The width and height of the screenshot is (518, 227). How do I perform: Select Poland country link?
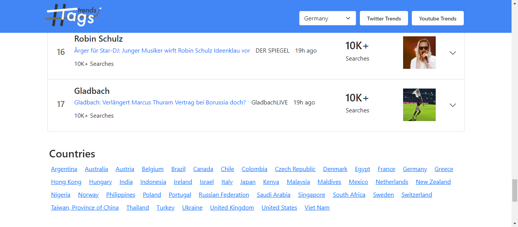click(x=152, y=195)
